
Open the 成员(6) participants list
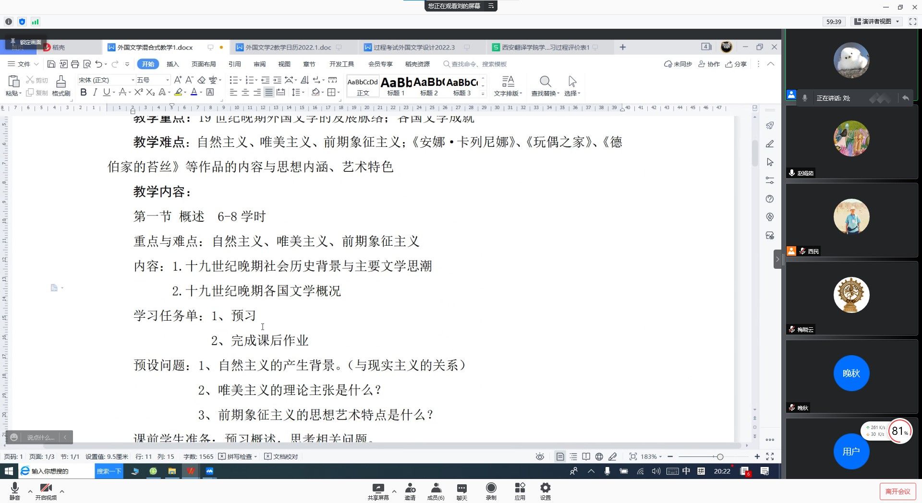[436, 491]
